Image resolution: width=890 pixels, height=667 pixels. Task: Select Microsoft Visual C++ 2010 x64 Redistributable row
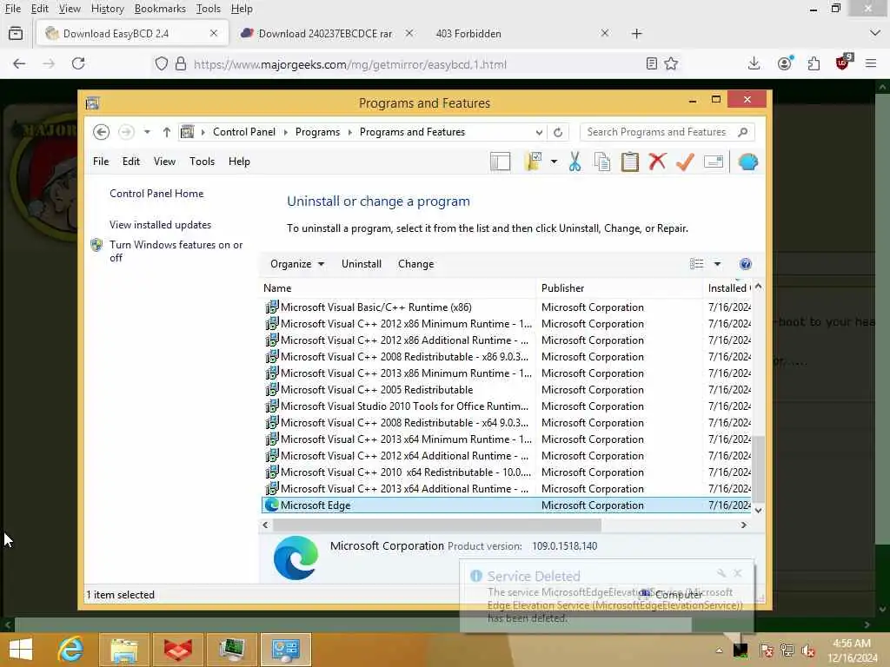point(507,472)
